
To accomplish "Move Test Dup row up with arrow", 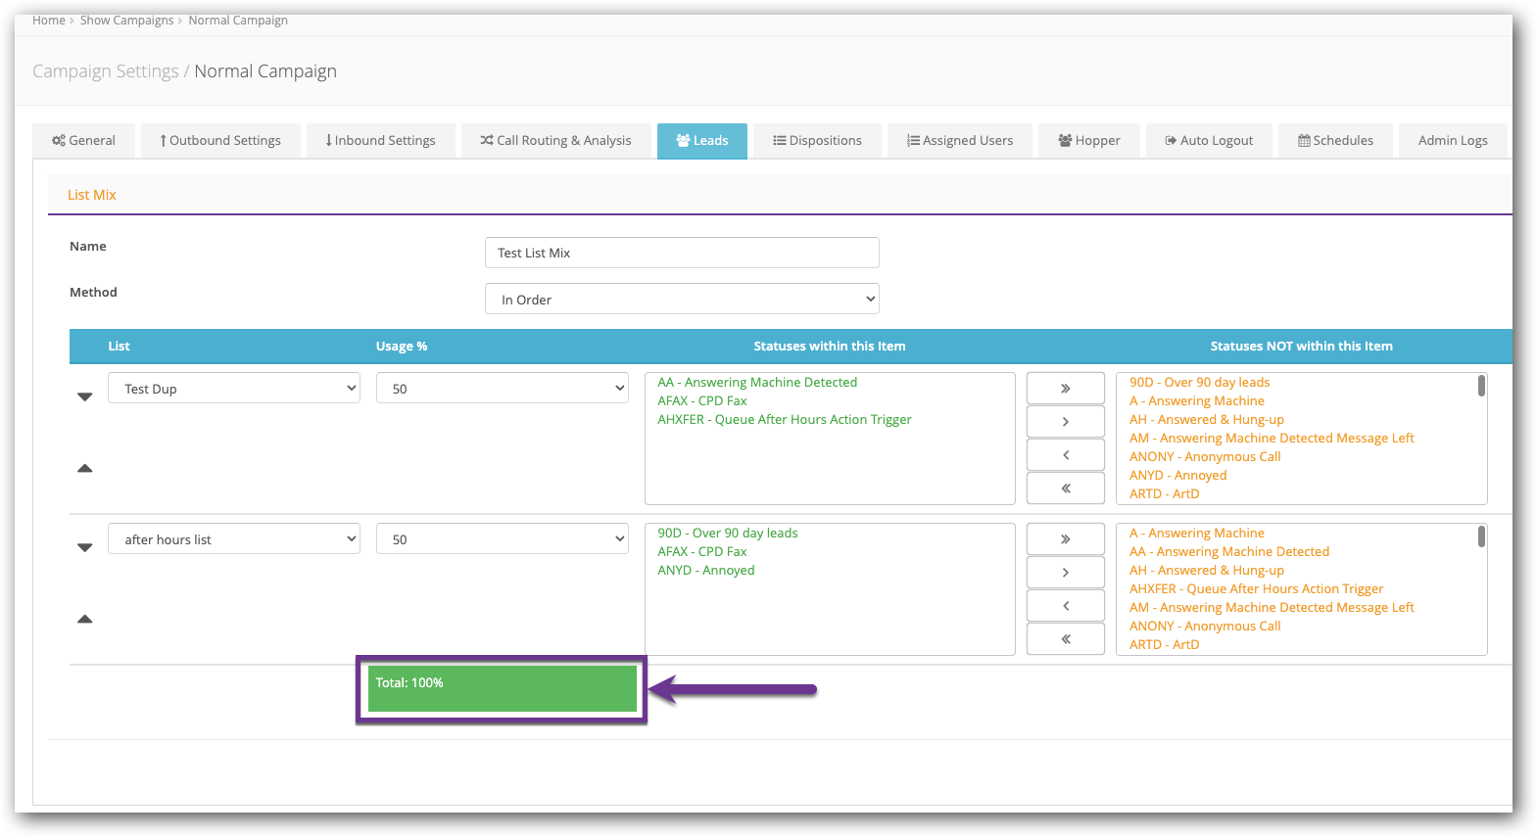I will pos(85,469).
